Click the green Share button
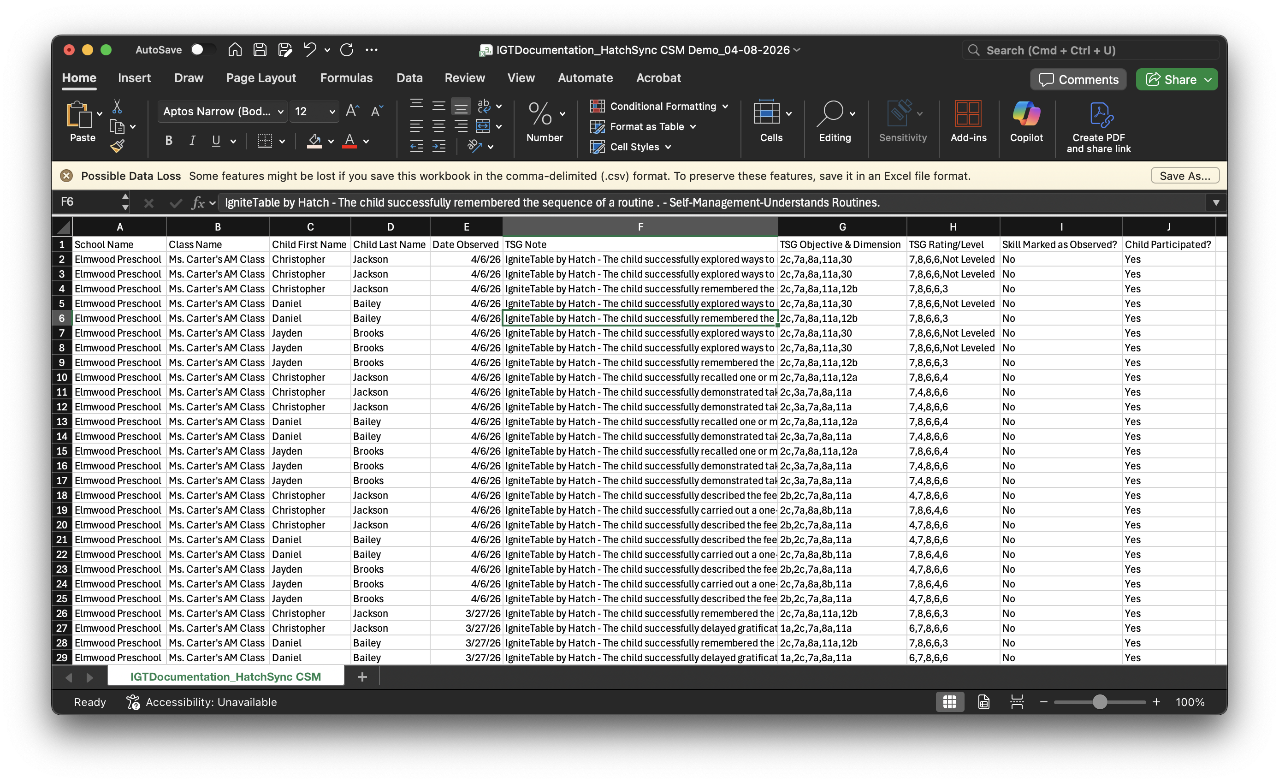 (x=1176, y=79)
